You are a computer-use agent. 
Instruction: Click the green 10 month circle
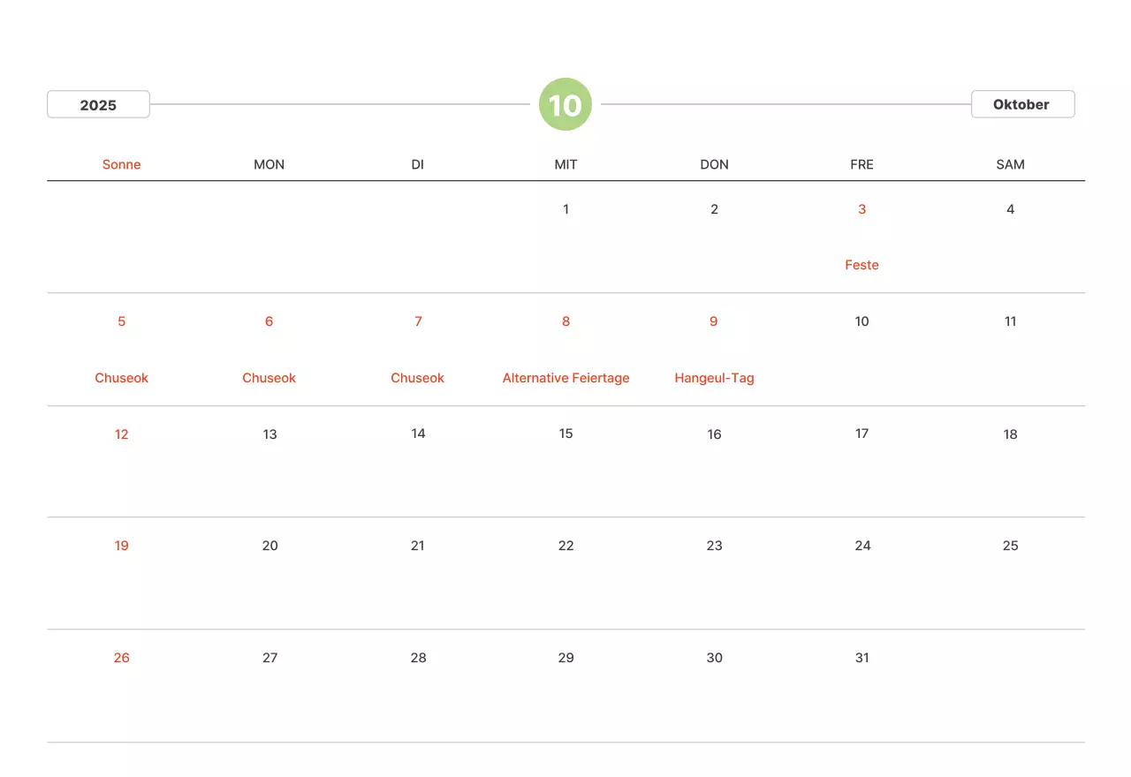pos(565,105)
